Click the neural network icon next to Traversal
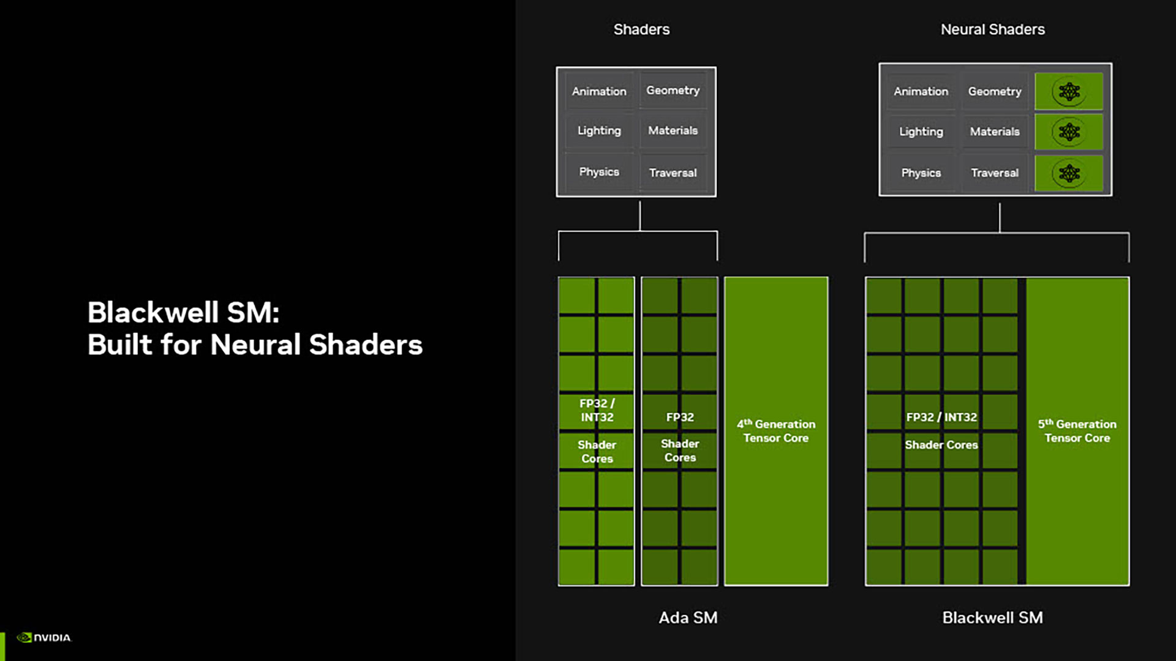Screen dimensions: 1176x661 click(1069, 172)
